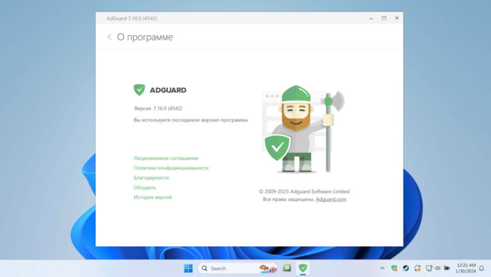Open the Политика конфиденциальности link
This screenshot has height=277, width=491.
171,167
